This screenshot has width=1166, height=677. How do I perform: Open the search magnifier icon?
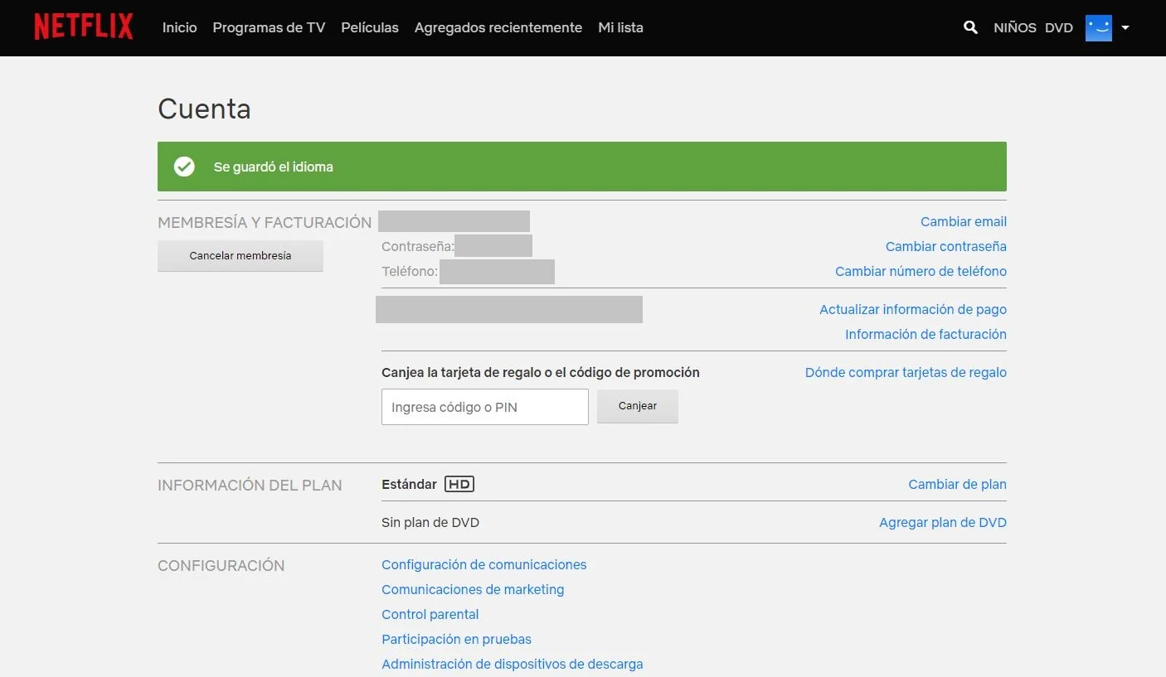(970, 27)
